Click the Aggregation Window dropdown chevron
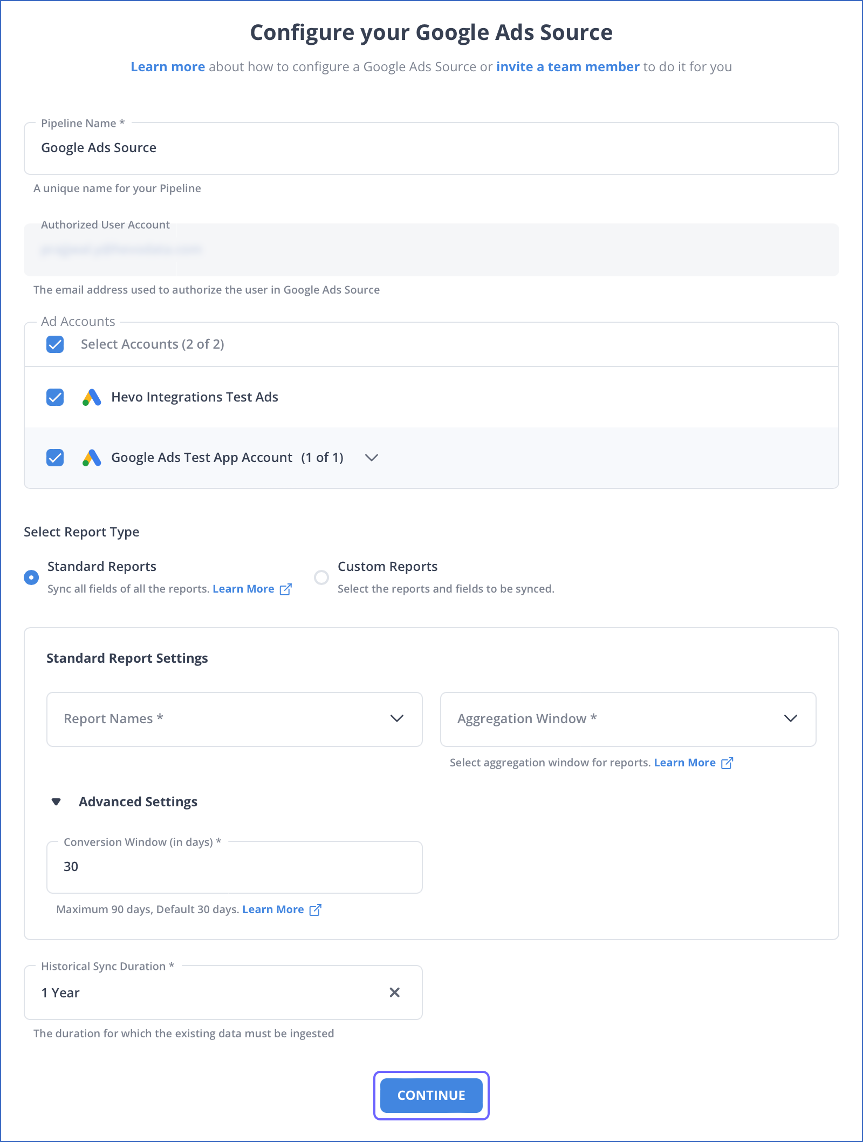This screenshot has width=863, height=1142. (x=791, y=718)
